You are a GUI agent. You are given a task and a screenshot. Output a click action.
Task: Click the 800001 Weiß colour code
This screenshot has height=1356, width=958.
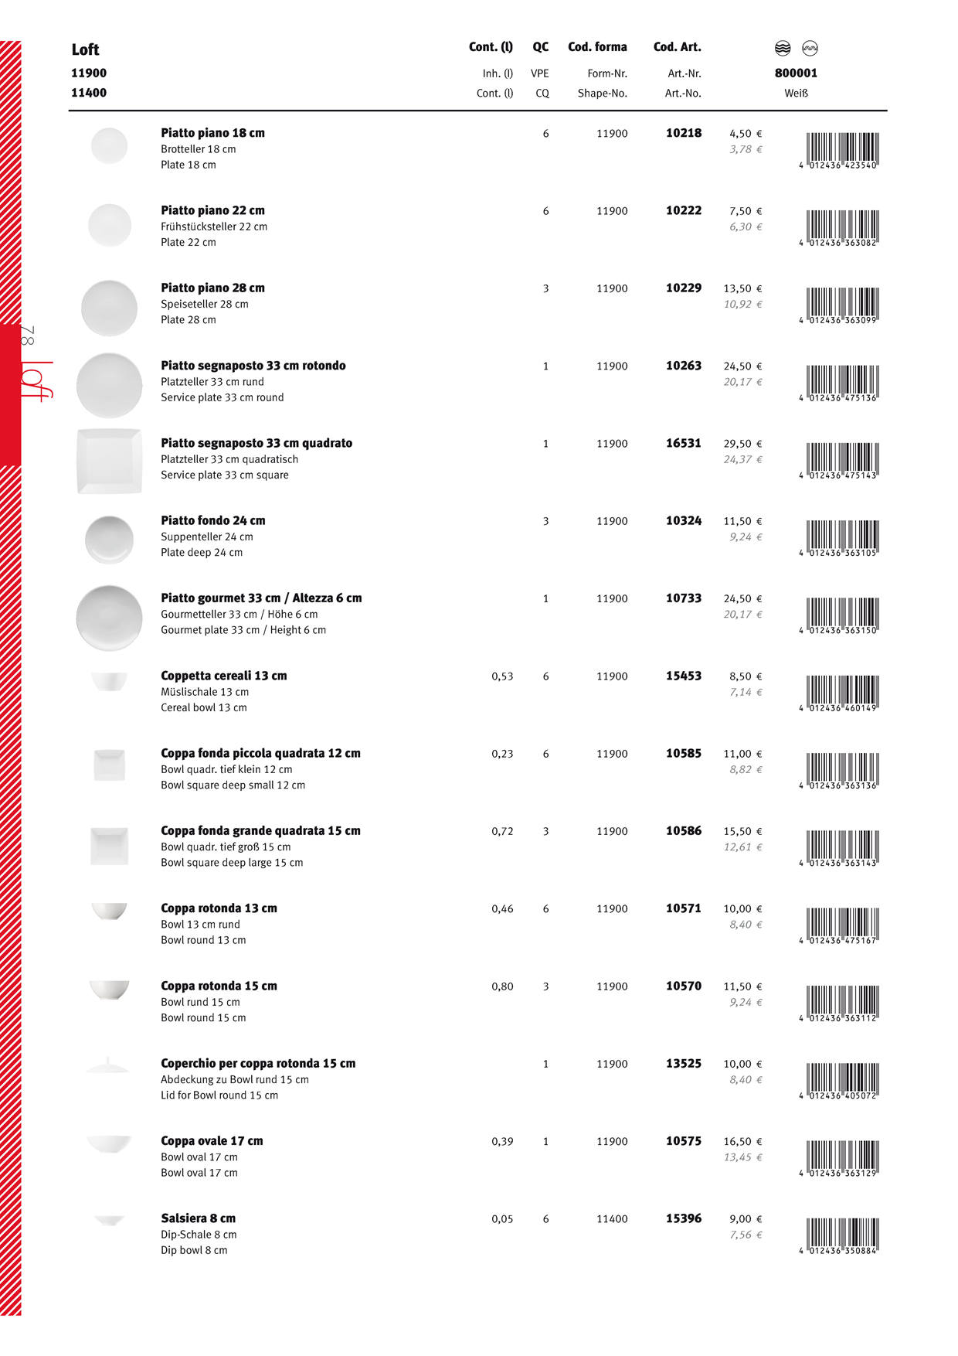[796, 73]
